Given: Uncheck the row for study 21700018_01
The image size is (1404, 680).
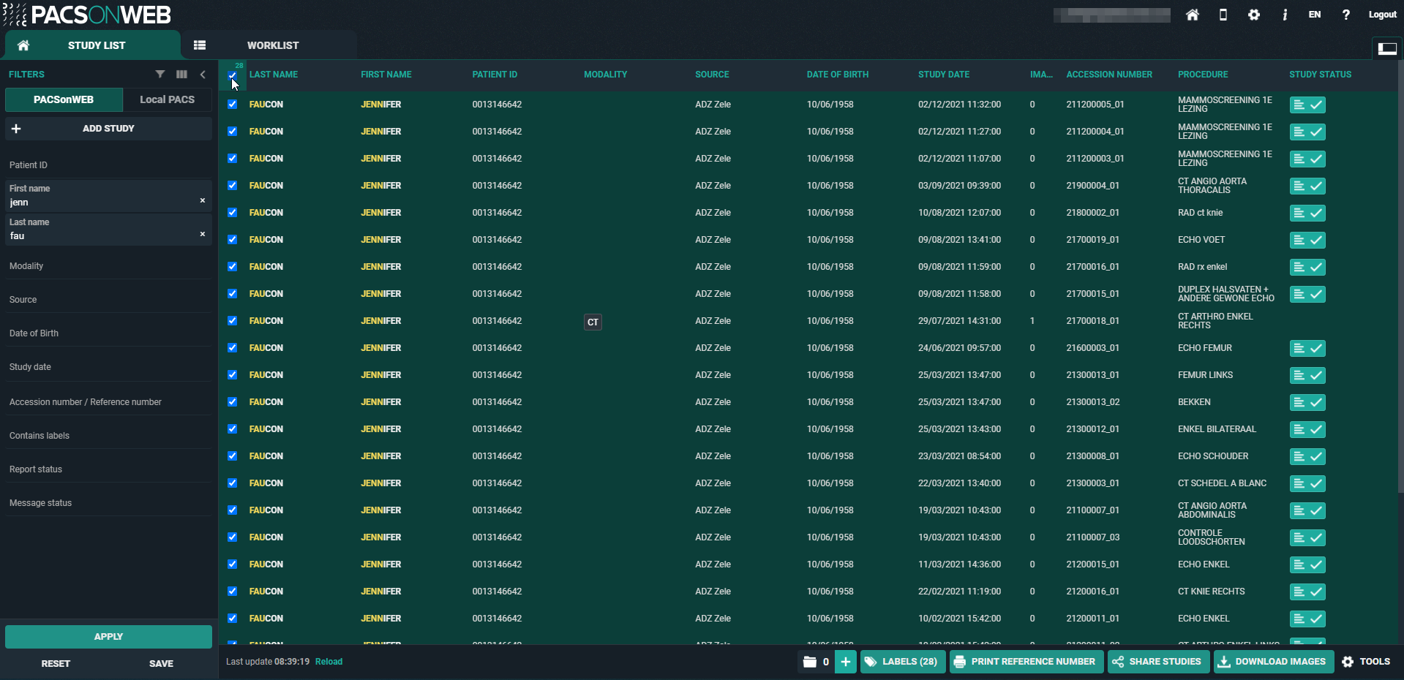Looking at the screenshot, I should click(232, 320).
